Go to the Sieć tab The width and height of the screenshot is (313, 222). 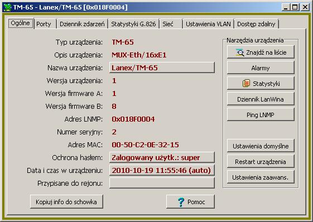coord(171,24)
